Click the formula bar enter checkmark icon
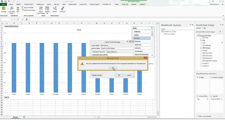 click(22, 20)
